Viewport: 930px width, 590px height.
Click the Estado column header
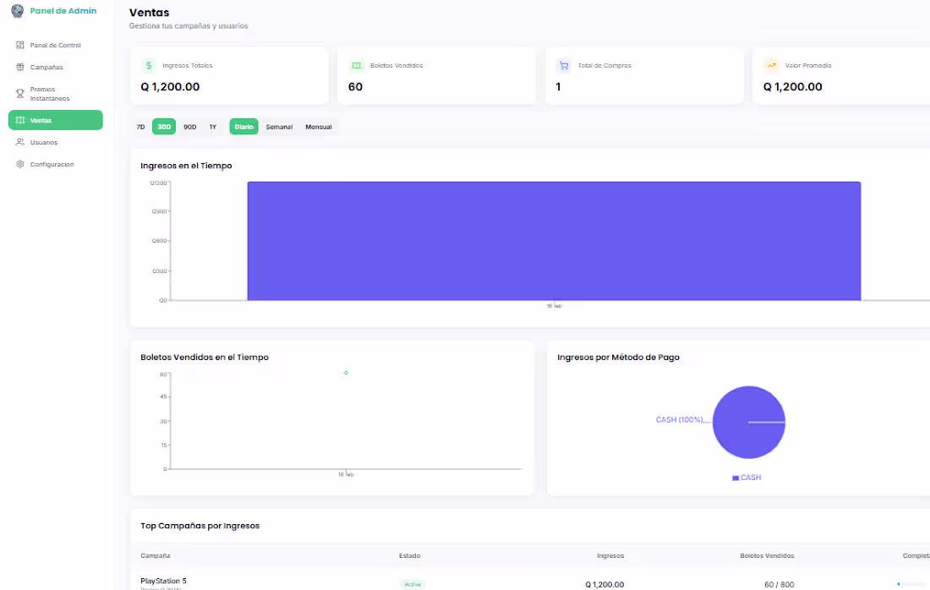[409, 555]
